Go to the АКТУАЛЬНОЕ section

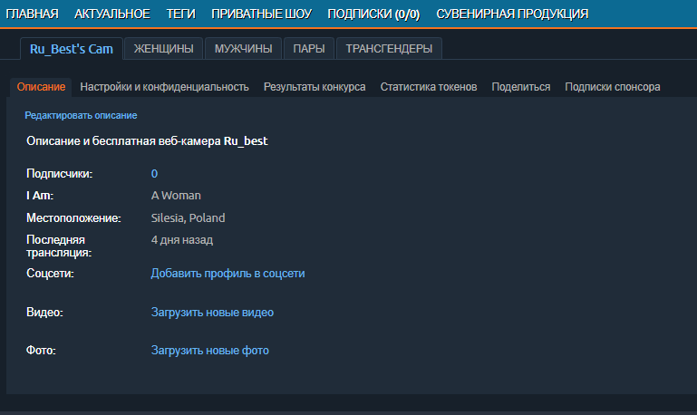click(112, 14)
